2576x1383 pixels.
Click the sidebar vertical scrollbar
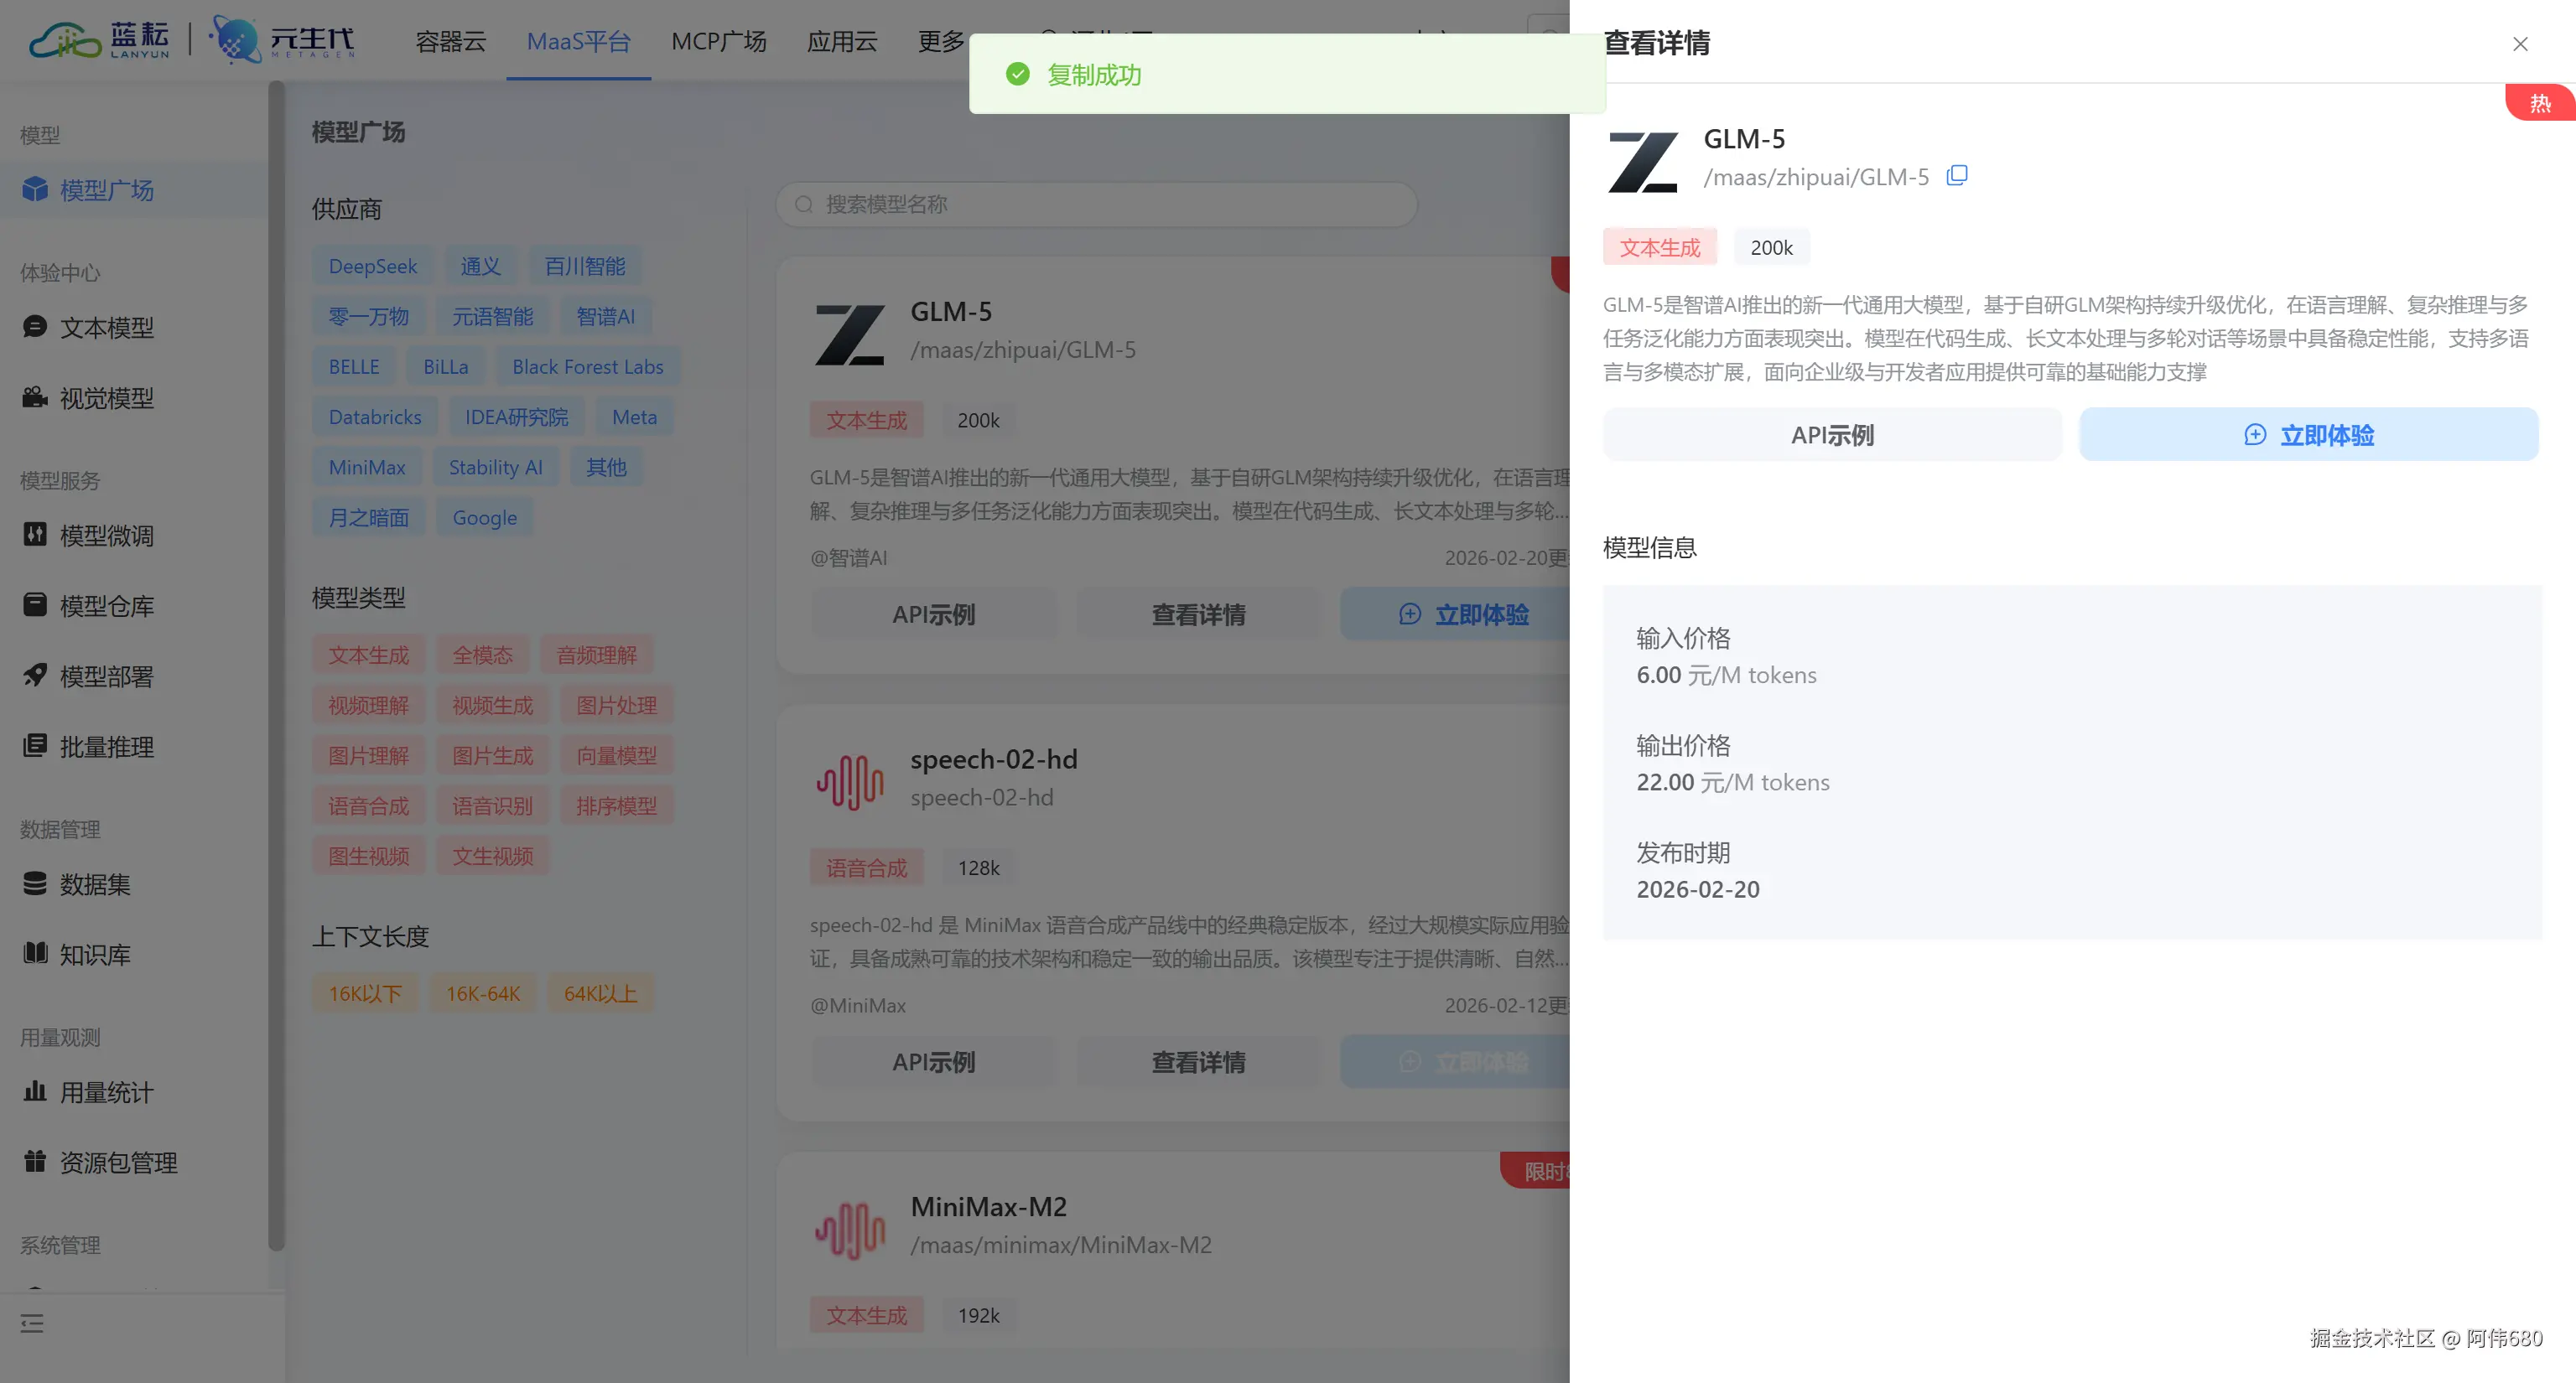[x=276, y=660]
